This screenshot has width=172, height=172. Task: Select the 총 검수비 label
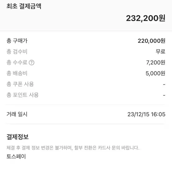[x=17, y=51]
